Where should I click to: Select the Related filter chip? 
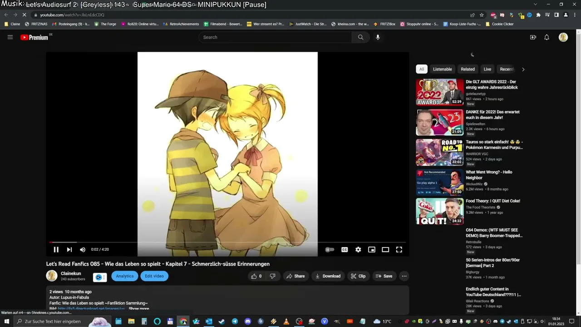point(468,69)
